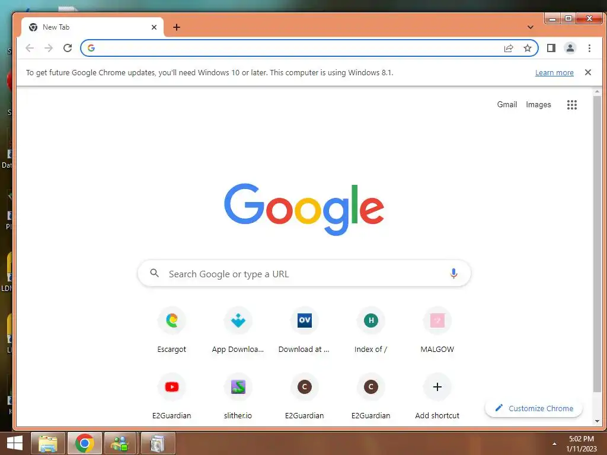Share this page icon in address bar
607x455 pixels.
coord(508,48)
